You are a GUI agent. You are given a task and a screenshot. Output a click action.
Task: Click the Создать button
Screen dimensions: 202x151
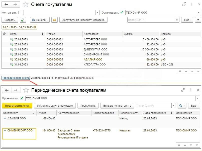tap(10, 20)
